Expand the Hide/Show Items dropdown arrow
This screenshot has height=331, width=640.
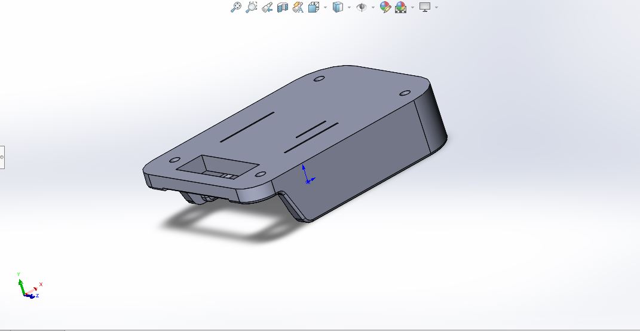tap(373, 8)
